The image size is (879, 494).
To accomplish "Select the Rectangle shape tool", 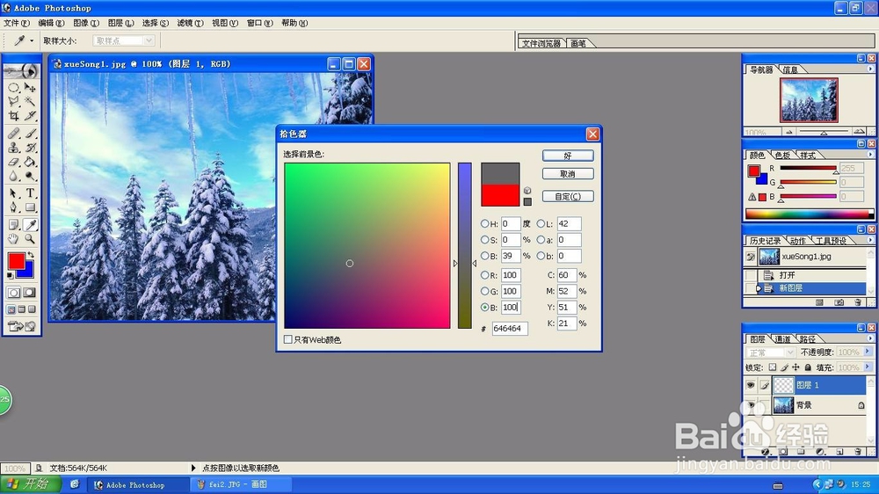I will (30, 207).
